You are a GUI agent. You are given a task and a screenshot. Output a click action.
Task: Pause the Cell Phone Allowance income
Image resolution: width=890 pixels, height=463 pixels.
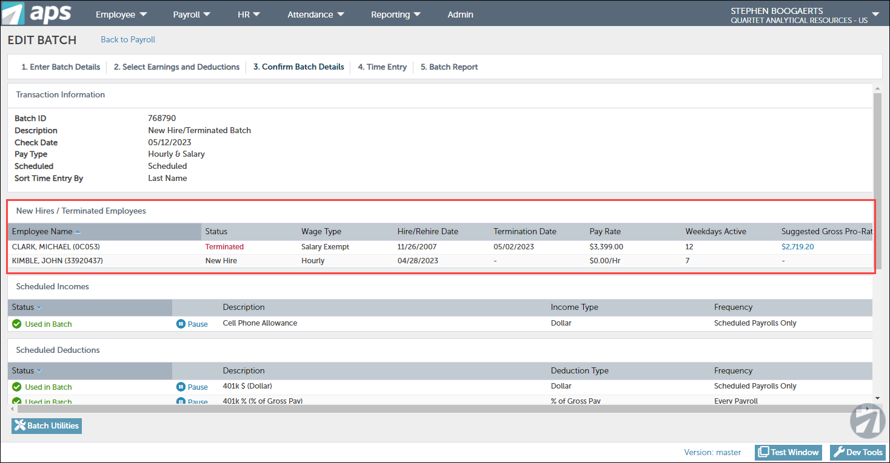coord(192,324)
